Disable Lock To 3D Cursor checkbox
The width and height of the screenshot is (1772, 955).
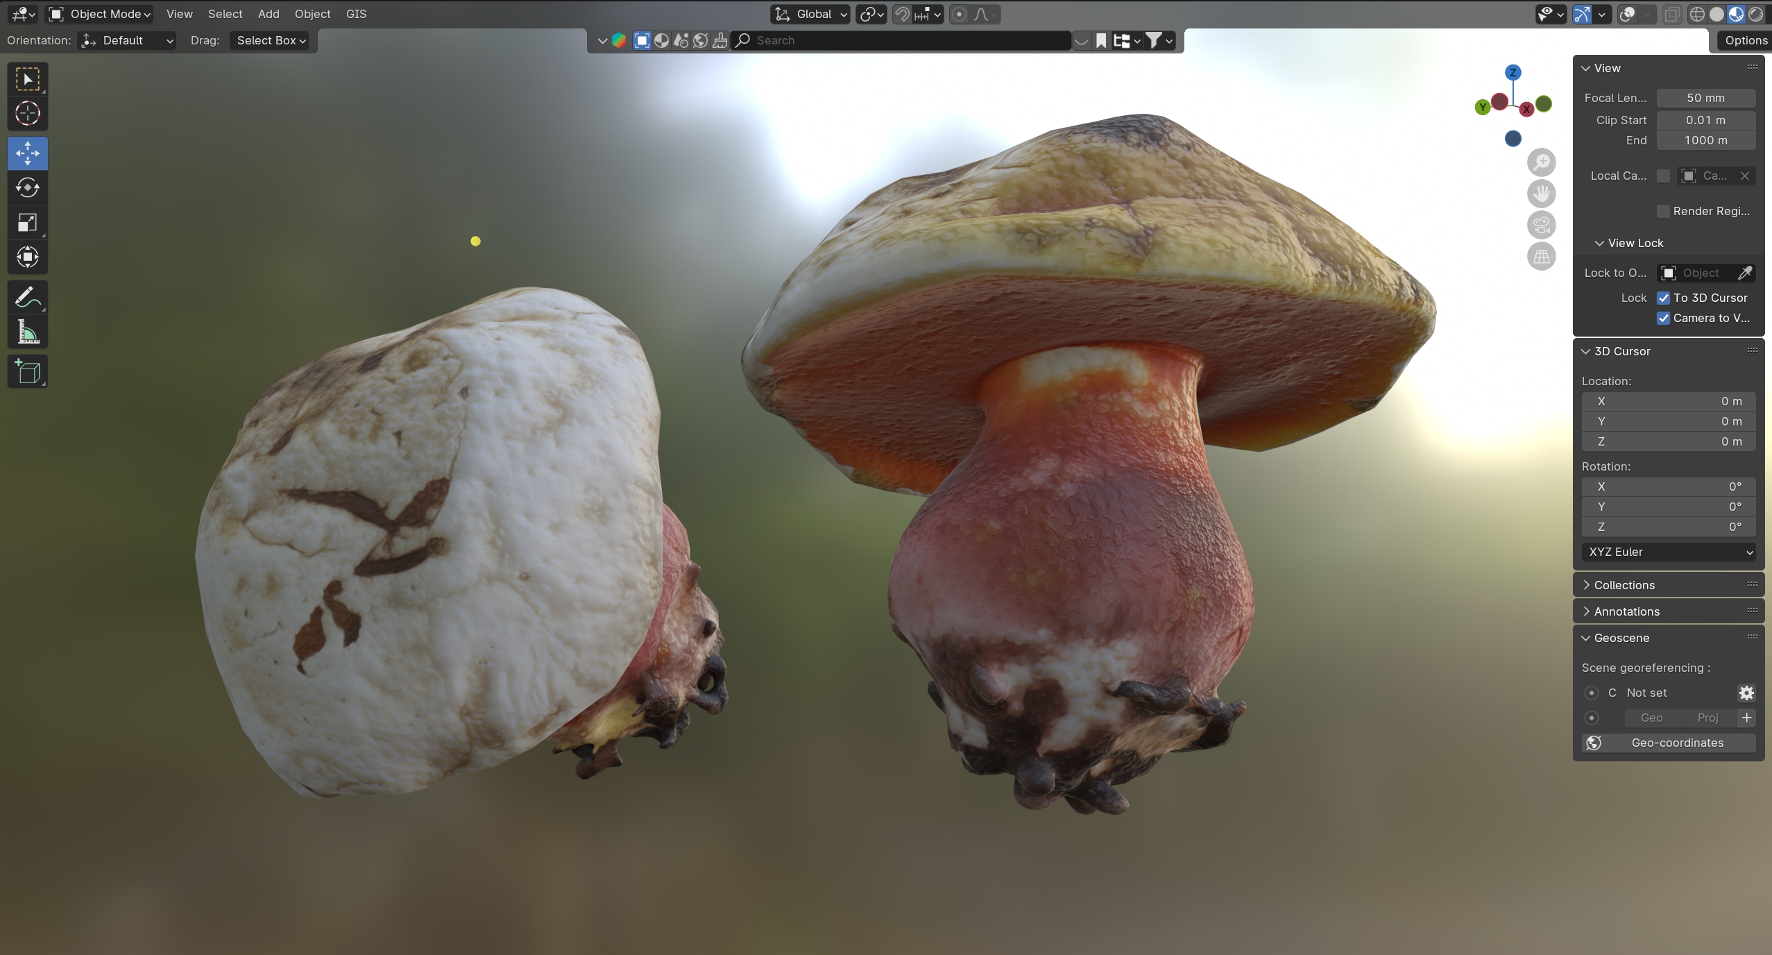1663,298
